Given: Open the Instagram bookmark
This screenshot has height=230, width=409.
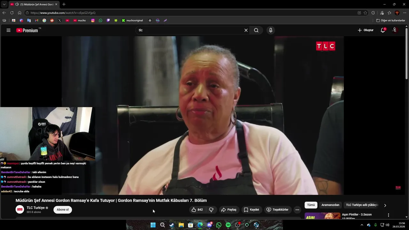Looking at the screenshot, I should click(x=93, y=20).
